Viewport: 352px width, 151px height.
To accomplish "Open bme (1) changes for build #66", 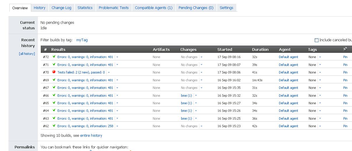I will point(186,96).
